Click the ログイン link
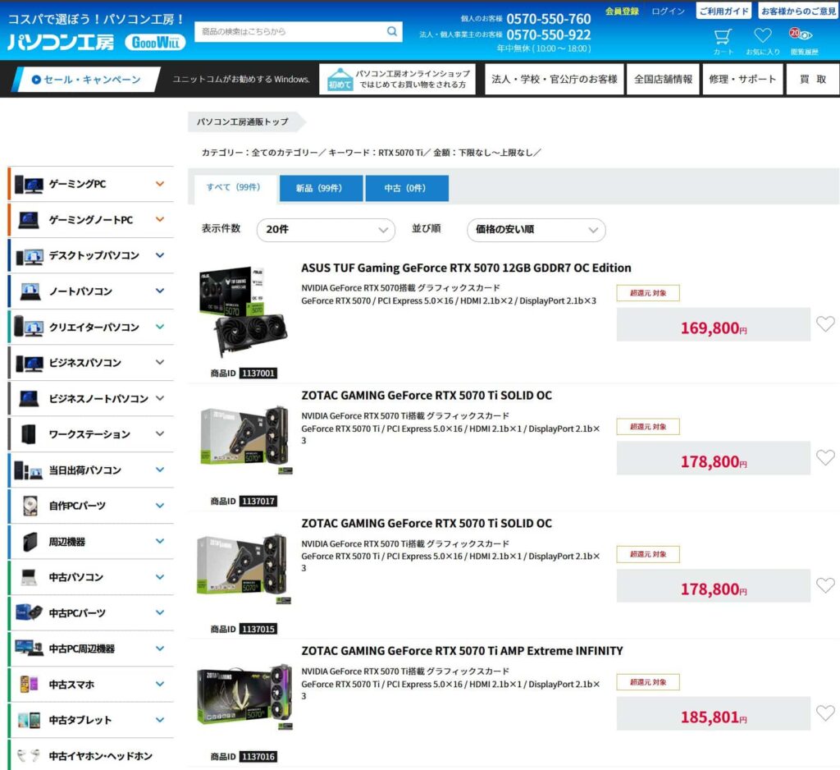Screen dimensions: 840x770 coord(668,11)
